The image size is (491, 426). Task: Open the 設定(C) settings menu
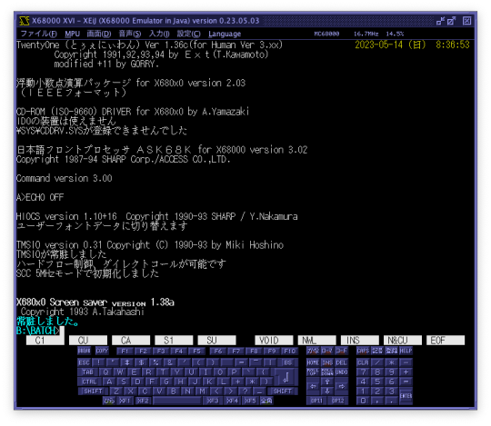click(188, 34)
